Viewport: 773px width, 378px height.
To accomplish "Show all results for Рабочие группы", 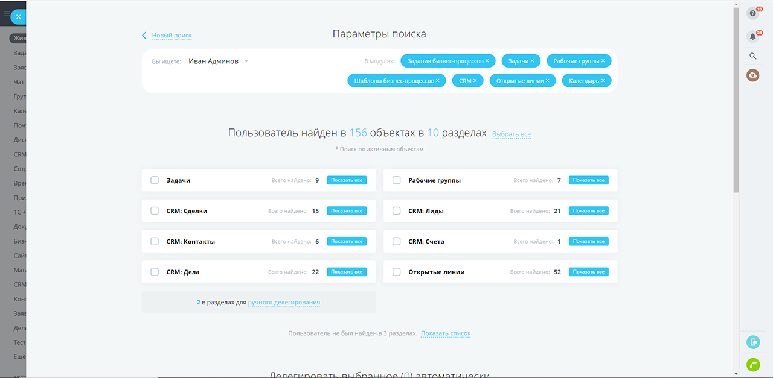I will click(x=589, y=180).
